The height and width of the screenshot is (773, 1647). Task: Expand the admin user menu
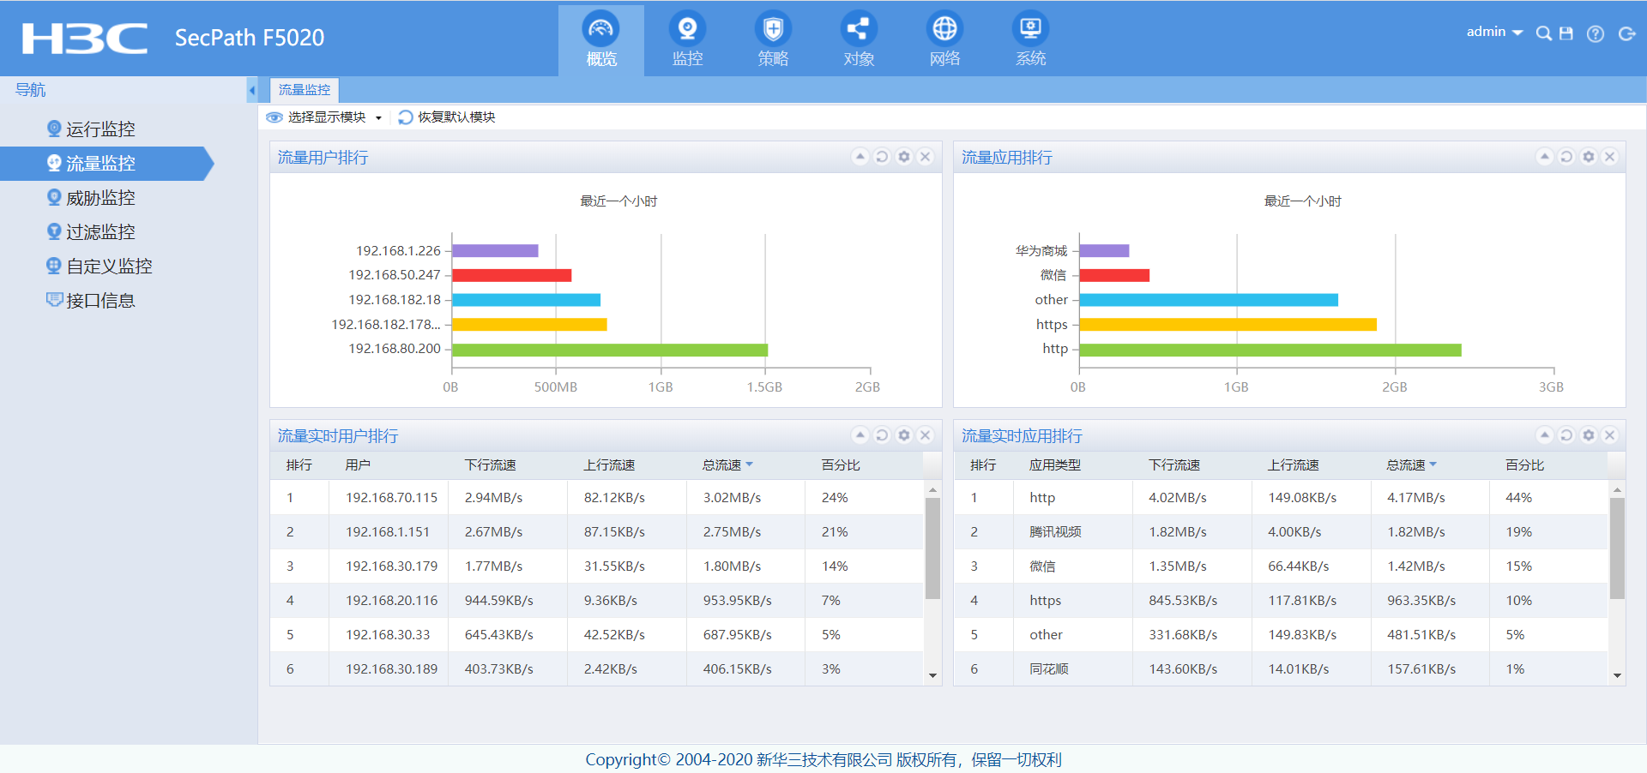click(1494, 32)
